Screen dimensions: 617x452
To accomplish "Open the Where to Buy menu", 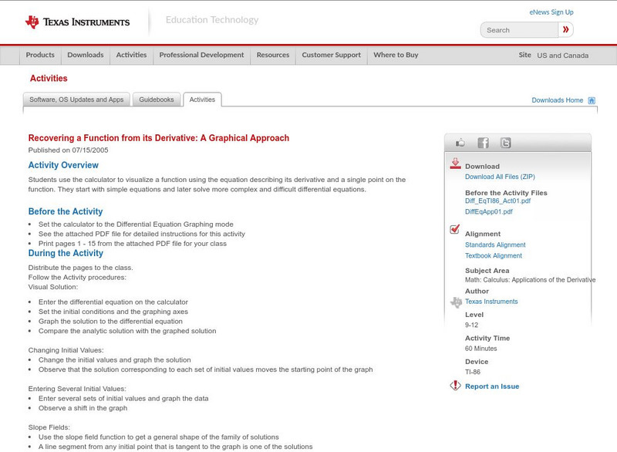I will [x=396, y=55].
